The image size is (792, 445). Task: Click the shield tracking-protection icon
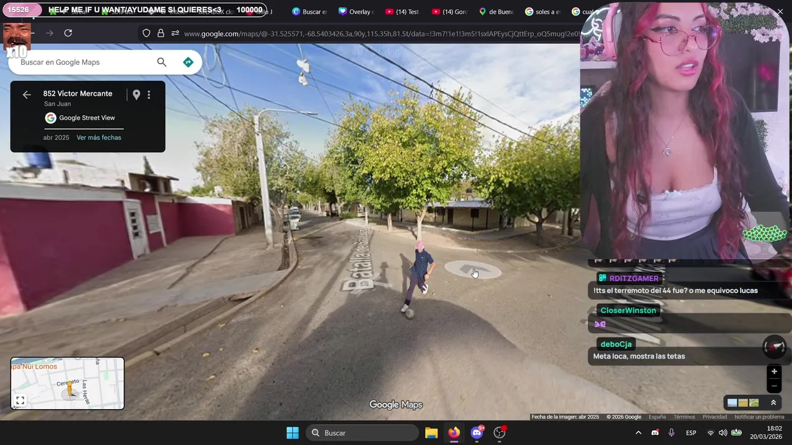[147, 33]
